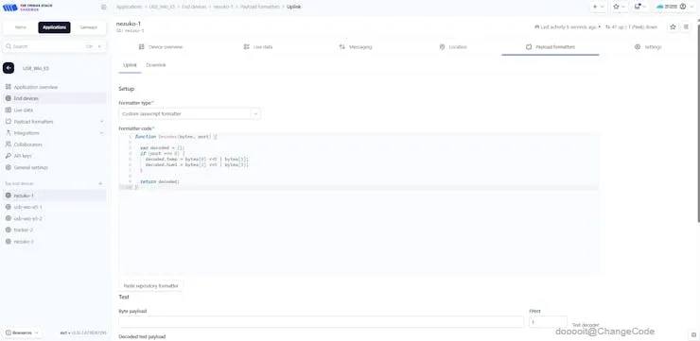Click the page icon at the bottom right
This screenshot has height=341, width=700.
(x=692, y=334)
